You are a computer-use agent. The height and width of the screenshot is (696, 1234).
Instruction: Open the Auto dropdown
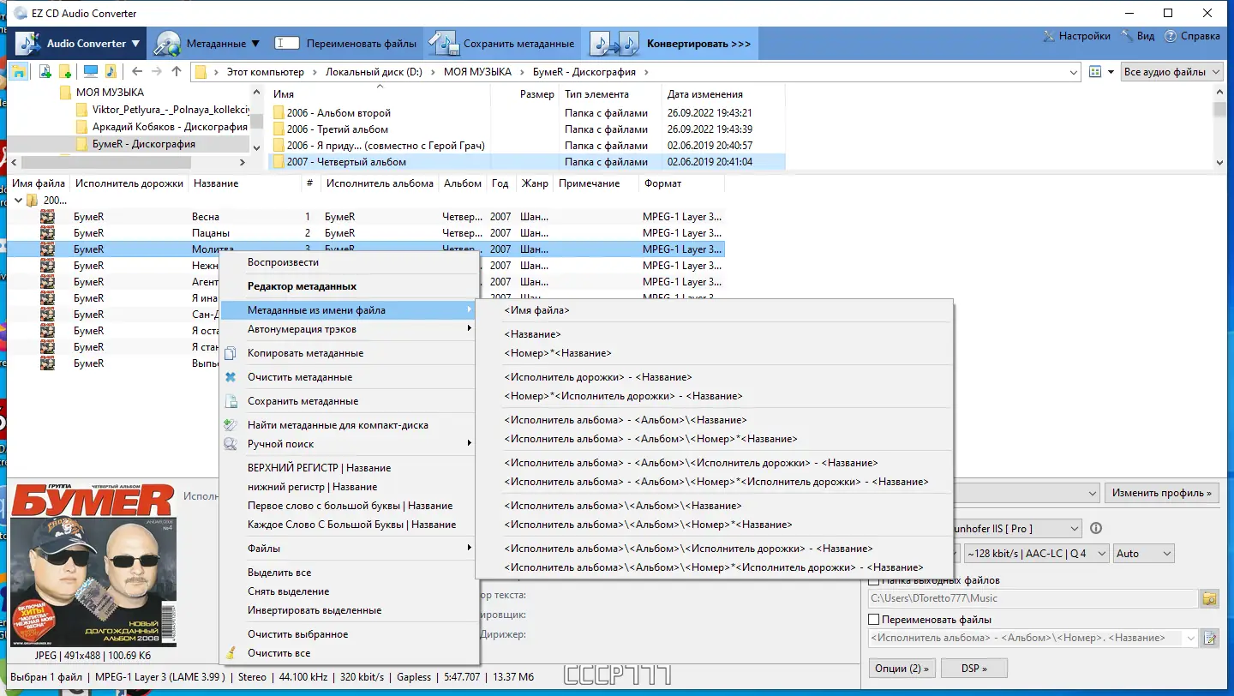1144,554
